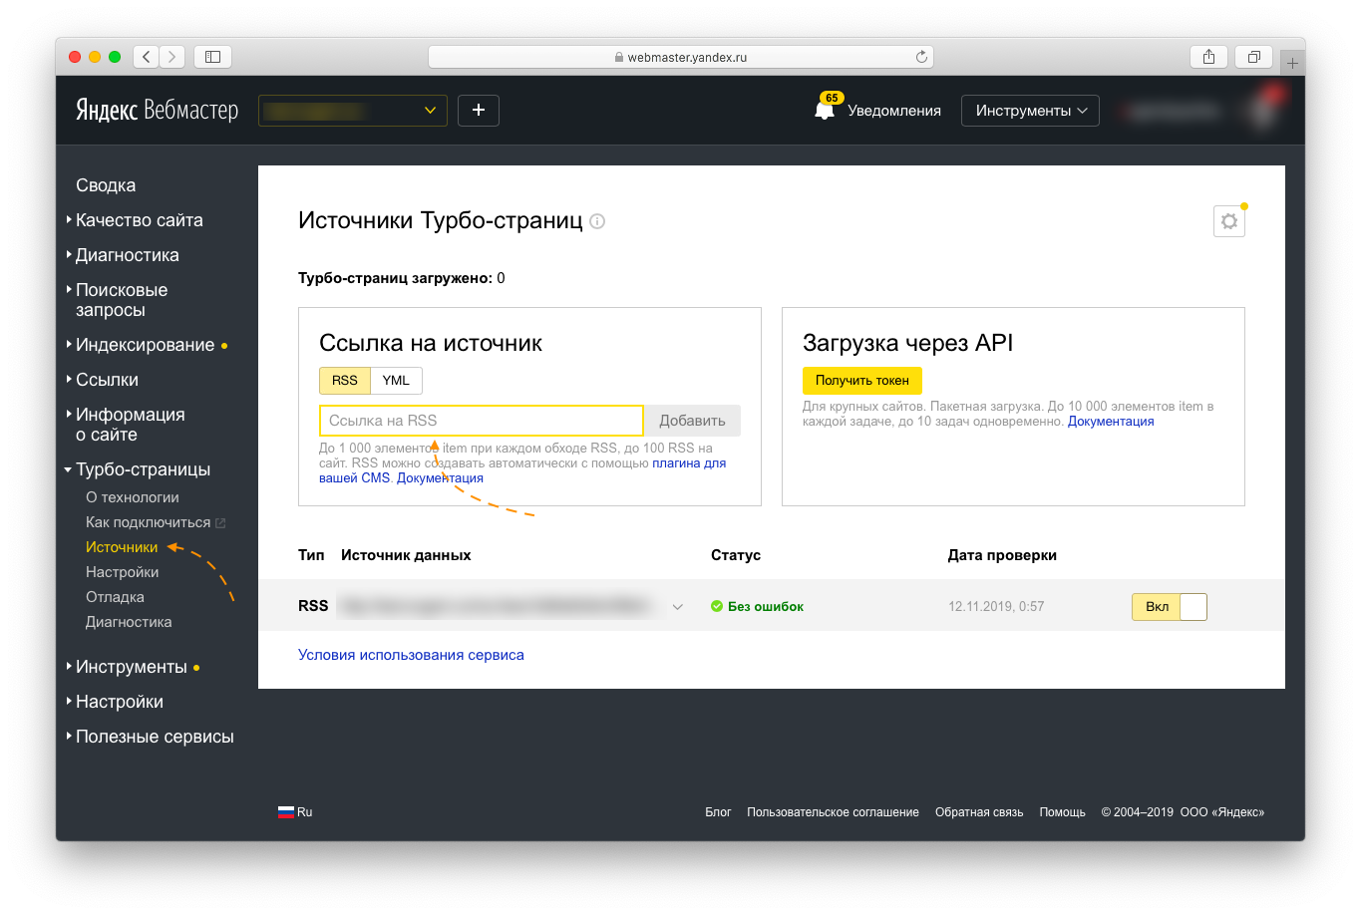Toggle the RSS source Вкл switch off
Viewport: 1361px width, 915px height.
pyautogui.click(x=1169, y=606)
